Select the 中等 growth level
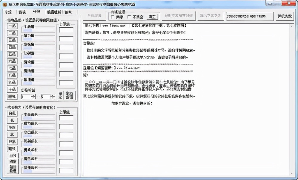This screenshot has height=180, width=298. click(x=12, y=128)
